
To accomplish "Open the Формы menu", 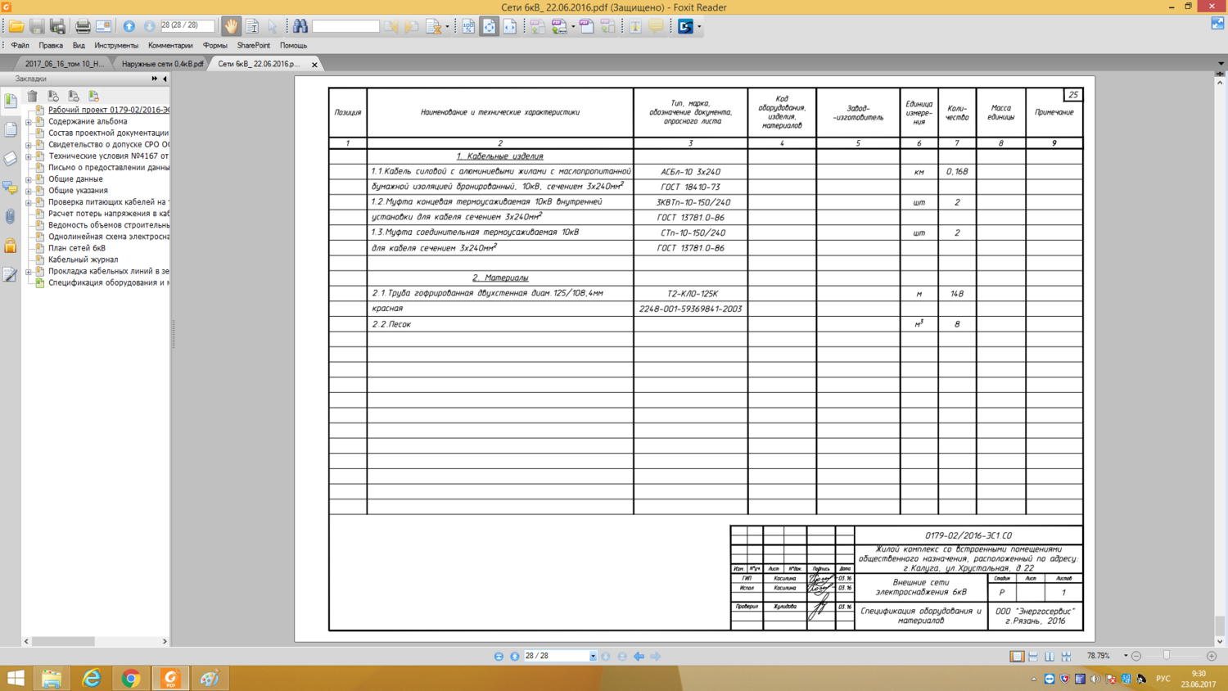I will (215, 46).
